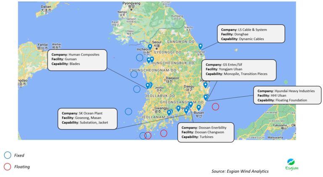Click the JEOLLABUK-DO province label
323x177 pixels.
160,96
